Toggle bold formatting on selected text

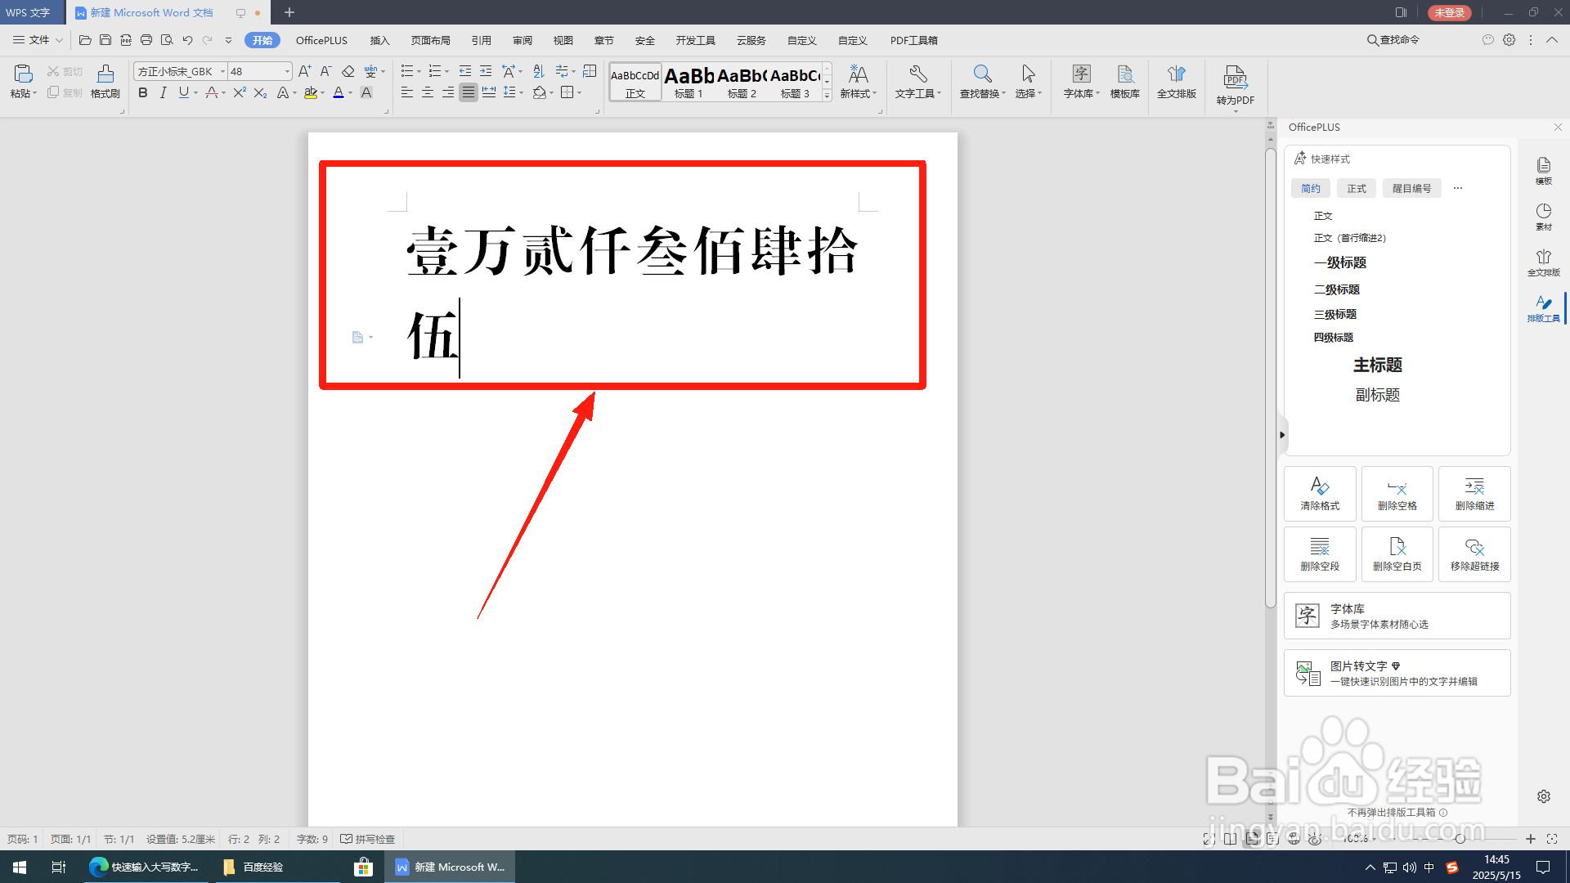142,92
